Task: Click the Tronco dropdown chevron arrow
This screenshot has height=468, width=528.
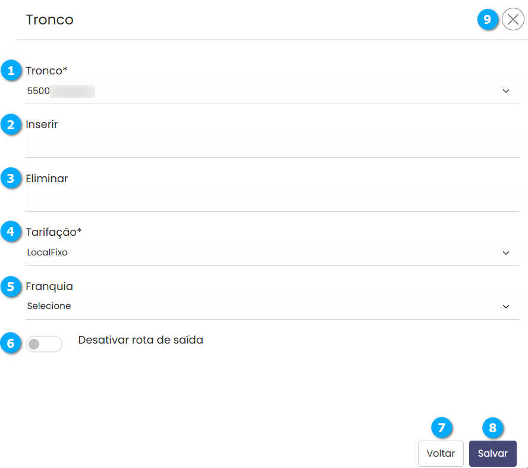Action: (x=506, y=91)
